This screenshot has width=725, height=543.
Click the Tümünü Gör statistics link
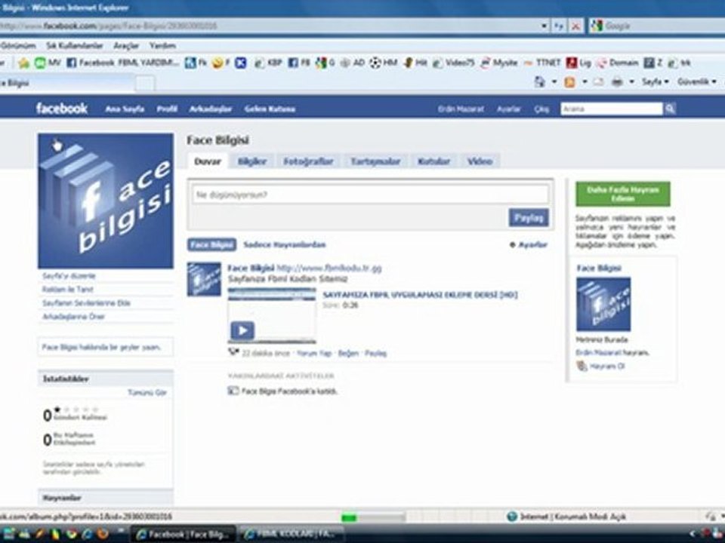[x=147, y=392]
